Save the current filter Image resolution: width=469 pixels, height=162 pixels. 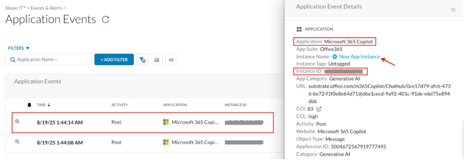tap(157, 60)
